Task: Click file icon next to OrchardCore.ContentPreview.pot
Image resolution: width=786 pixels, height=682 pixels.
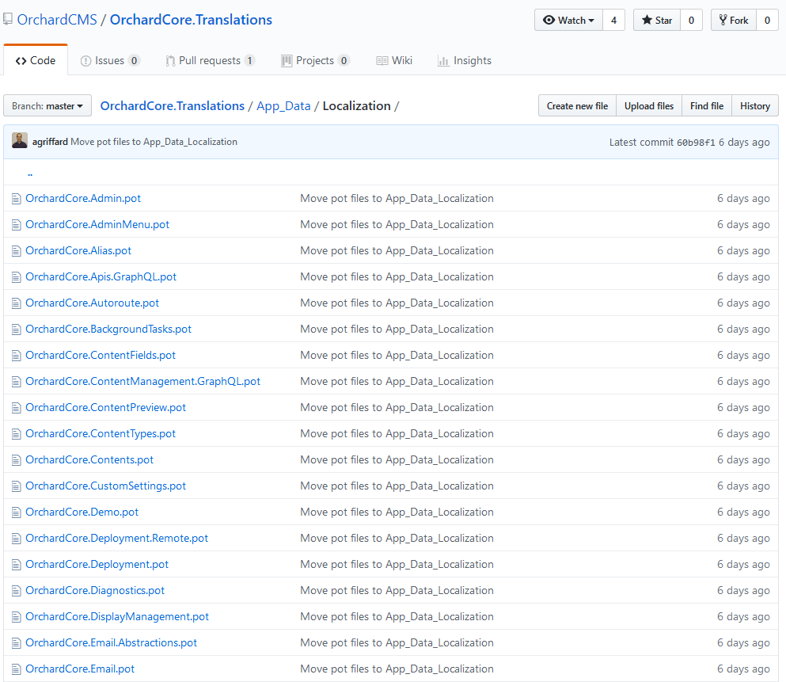Action: click(16, 408)
